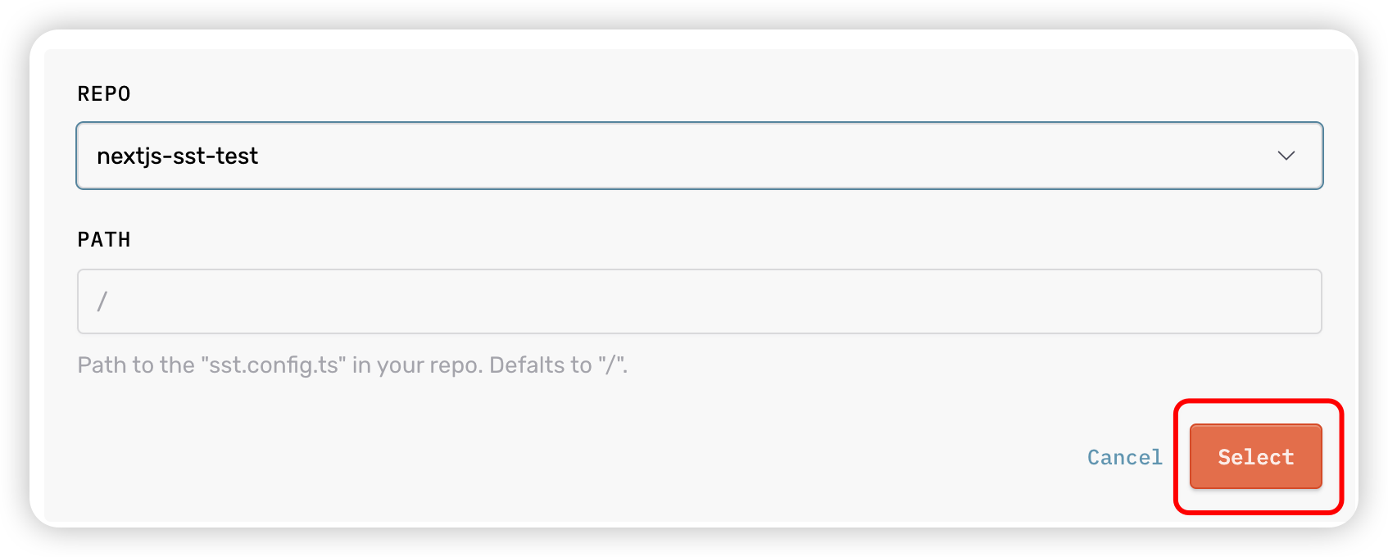Click the PATH field label
The image size is (1388, 557).
coord(104,240)
